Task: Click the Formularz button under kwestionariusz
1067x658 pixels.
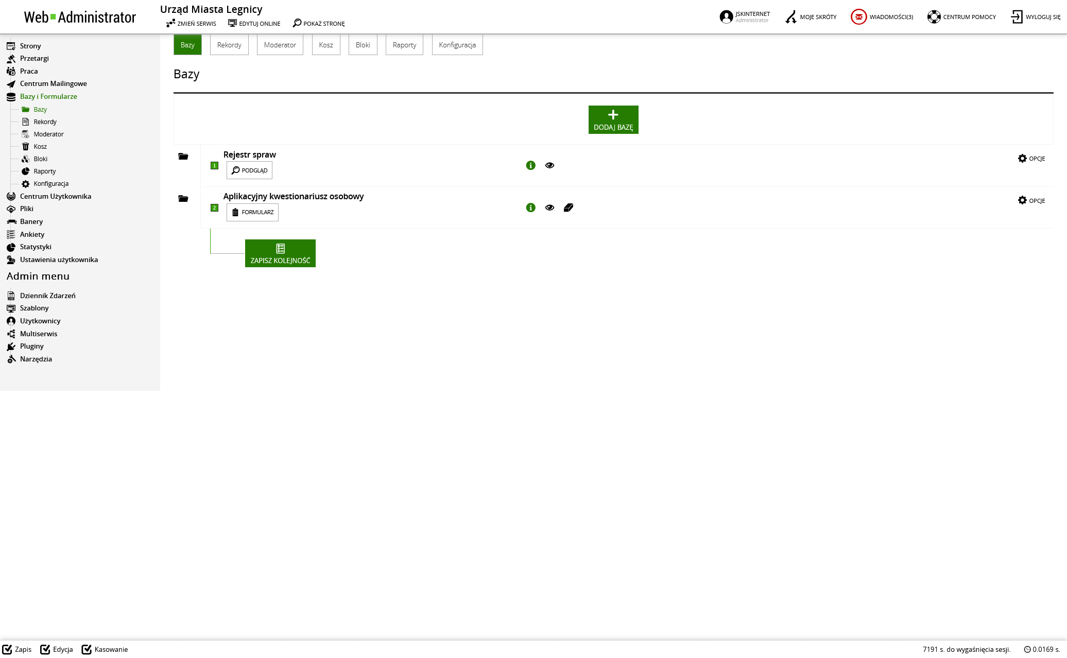Action: pos(252,212)
